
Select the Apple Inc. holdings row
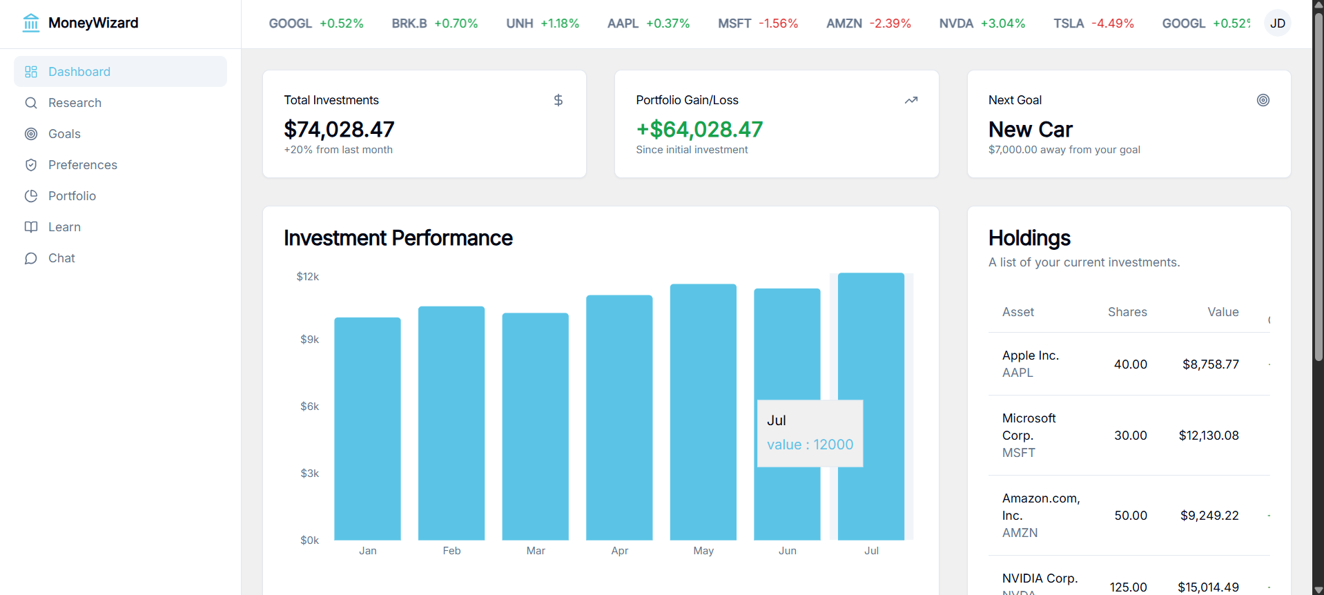coord(1129,364)
